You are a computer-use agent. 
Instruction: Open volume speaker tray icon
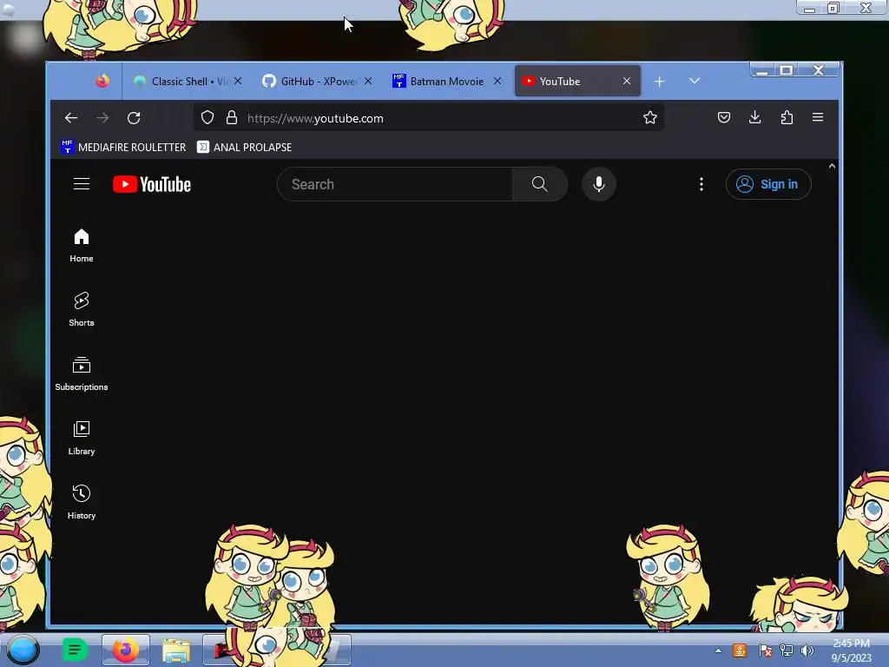[807, 650]
